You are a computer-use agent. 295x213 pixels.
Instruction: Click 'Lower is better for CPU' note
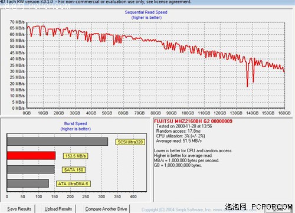(x=193, y=150)
